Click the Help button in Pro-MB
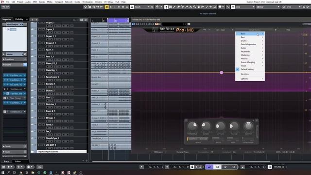311x175 pixels. (x=288, y=30)
